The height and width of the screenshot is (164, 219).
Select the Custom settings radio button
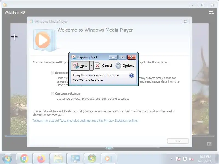52,93
